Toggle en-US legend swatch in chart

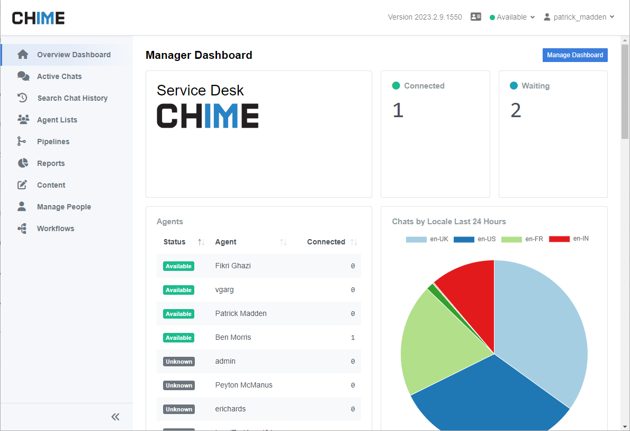(464, 239)
